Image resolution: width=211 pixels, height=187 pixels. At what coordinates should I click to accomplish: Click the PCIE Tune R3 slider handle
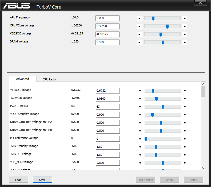pyautogui.click(x=163, y=107)
